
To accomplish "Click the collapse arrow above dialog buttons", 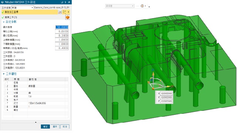I will 35,122.
